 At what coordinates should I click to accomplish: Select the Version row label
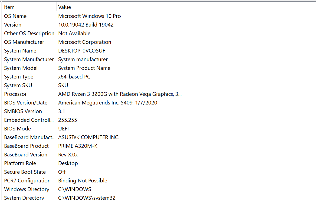(13, 25)
